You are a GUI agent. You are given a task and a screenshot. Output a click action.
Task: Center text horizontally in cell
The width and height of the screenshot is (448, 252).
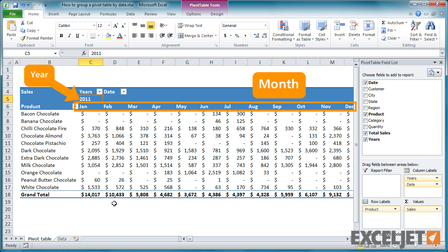143,36
